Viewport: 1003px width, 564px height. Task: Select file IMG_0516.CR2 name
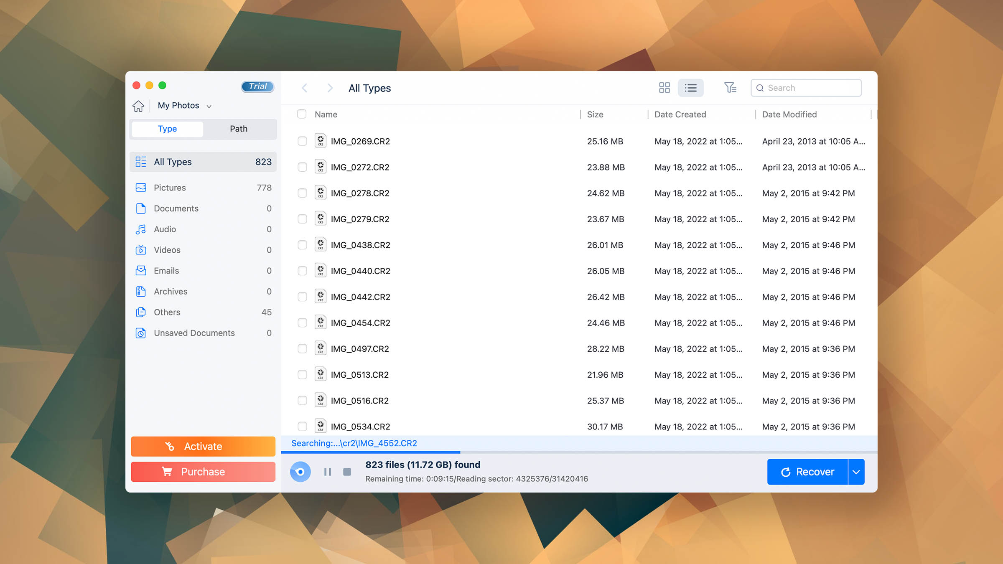(360, 401)
